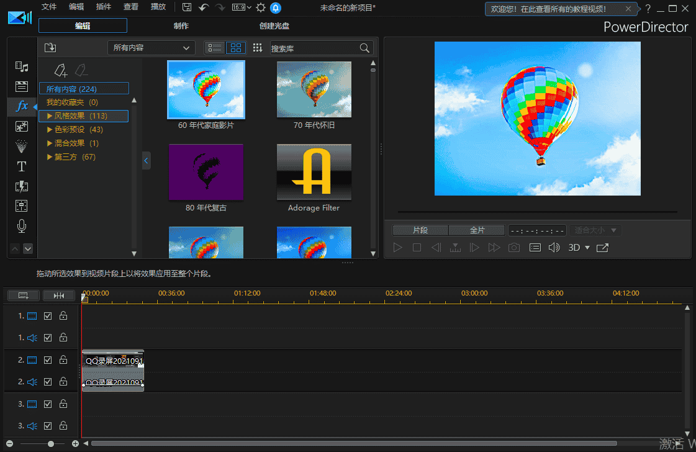Screen dimensions: 696x452
Task: Open the 所有内容 filter dropdown
Action: 151,48
